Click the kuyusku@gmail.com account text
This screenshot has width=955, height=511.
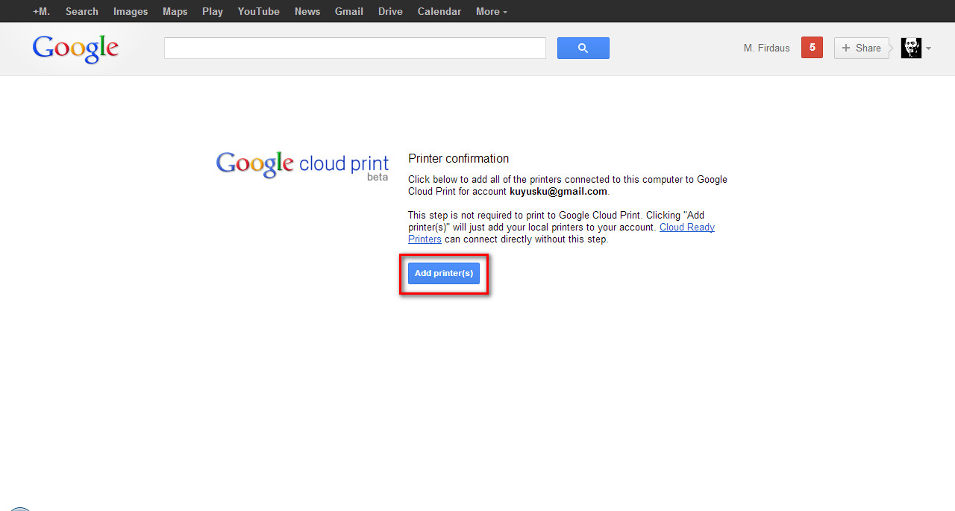(x=558, y=192)
